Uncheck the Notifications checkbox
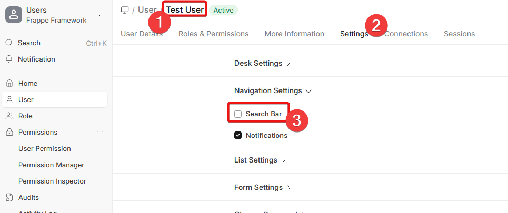This screenshot has width=508, height=213. pos(238,135)
